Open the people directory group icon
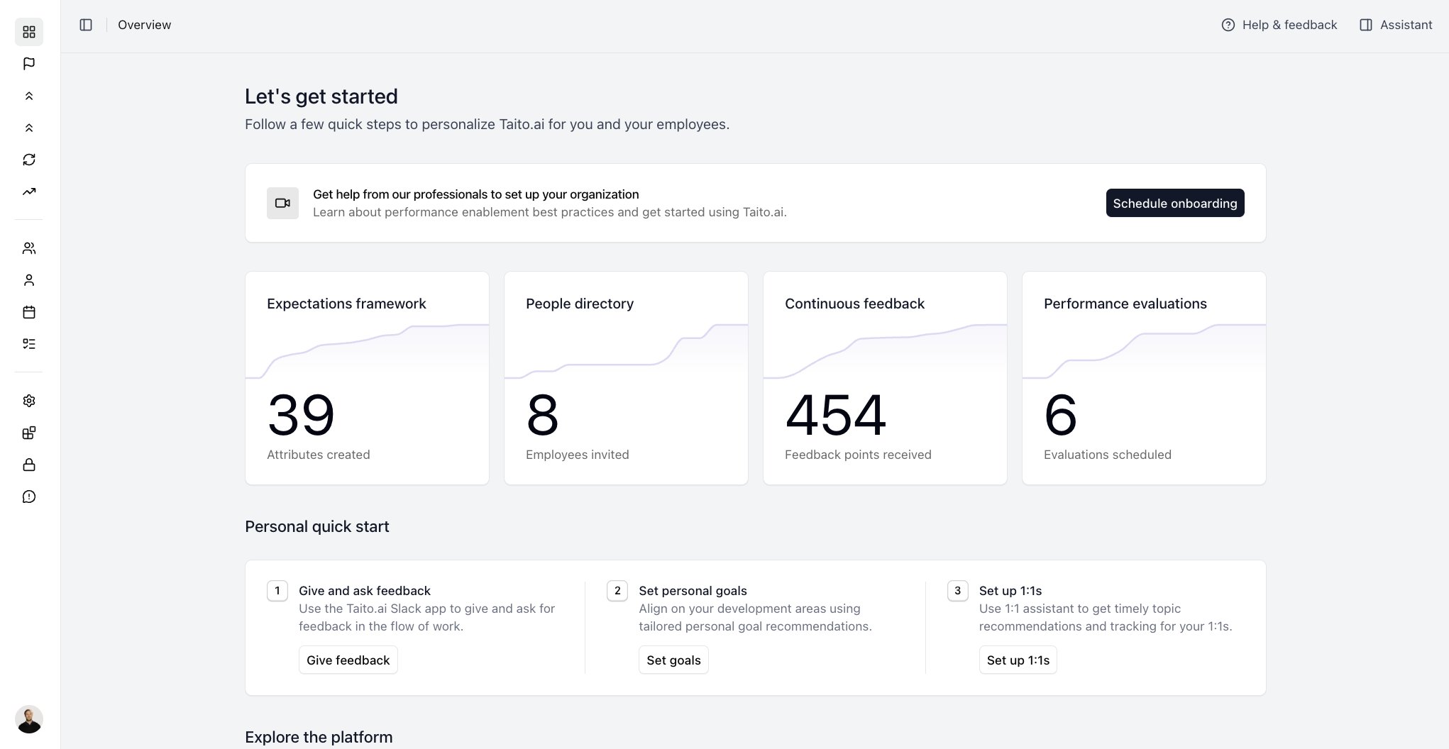 tap(29, 248)
